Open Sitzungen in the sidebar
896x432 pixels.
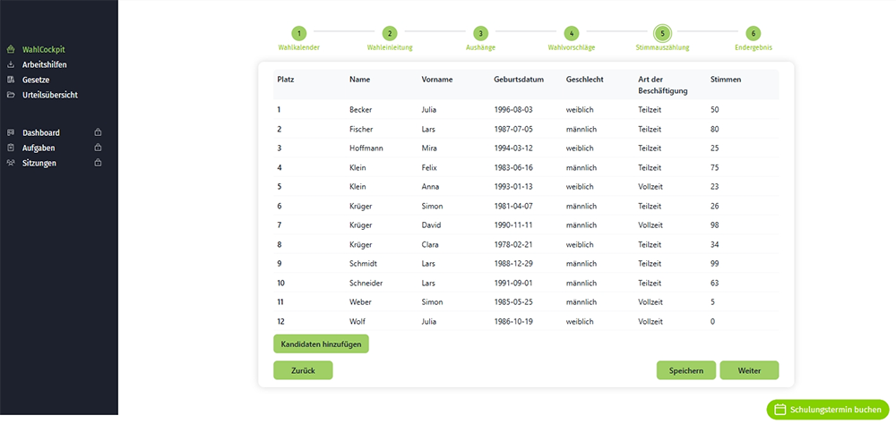click(39, 163)
